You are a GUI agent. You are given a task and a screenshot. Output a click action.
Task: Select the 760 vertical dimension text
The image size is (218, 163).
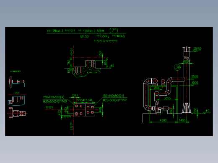pos(69,62)
